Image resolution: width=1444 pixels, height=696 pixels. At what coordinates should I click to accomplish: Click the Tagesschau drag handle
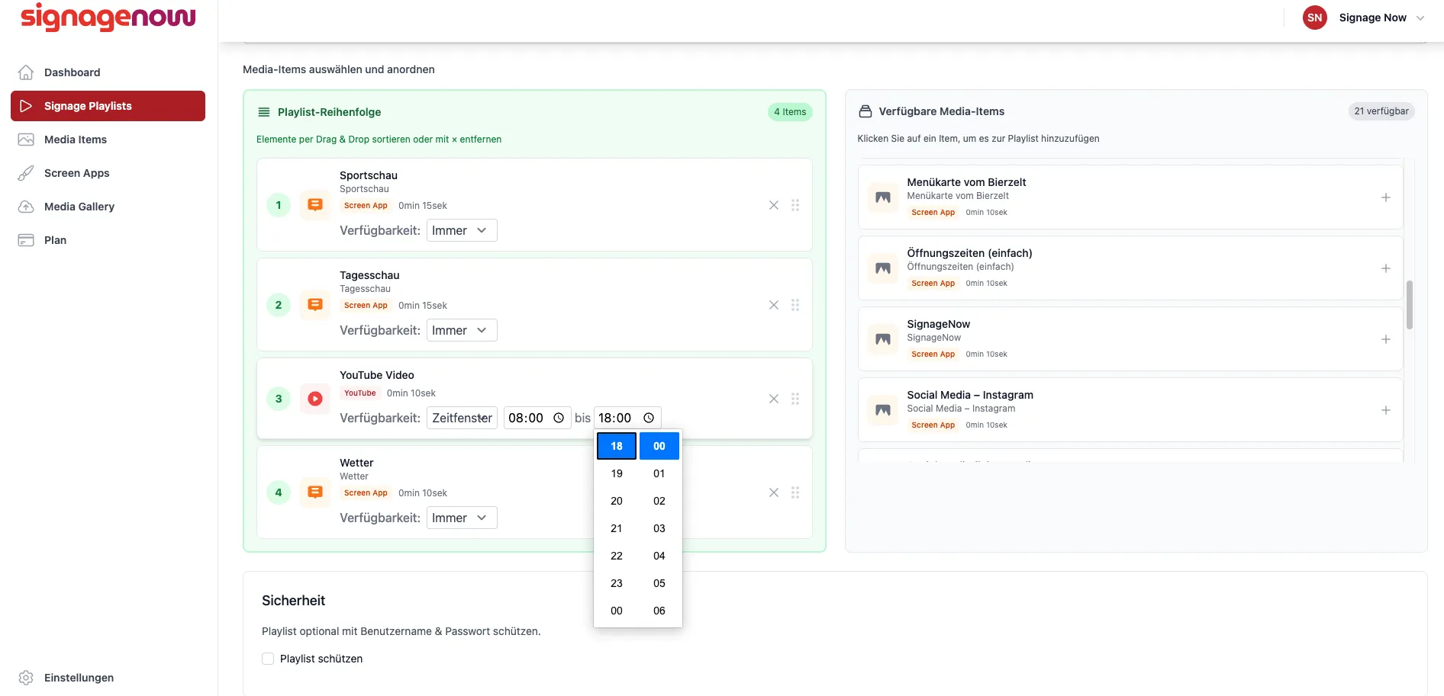(x=795, y=305)
